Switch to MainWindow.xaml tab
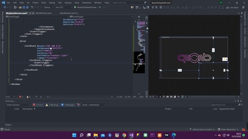This screenshot has width=248, height=139. click(44, 13)
